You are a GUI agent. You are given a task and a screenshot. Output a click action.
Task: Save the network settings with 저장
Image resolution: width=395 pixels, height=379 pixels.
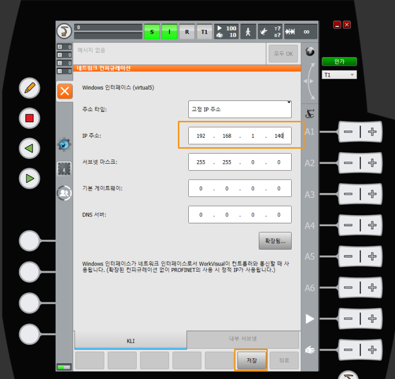click(251, 360)
